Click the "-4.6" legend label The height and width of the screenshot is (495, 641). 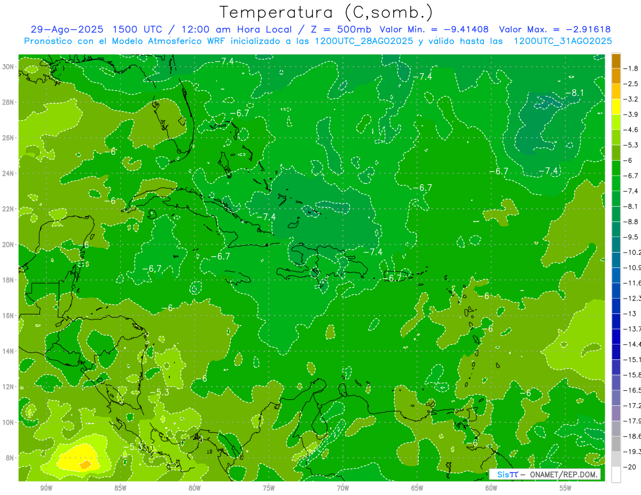(x=631, y=129)
